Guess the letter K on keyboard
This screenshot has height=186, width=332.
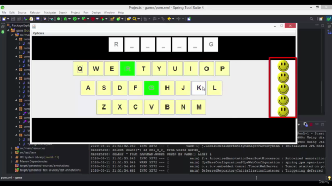199,88
